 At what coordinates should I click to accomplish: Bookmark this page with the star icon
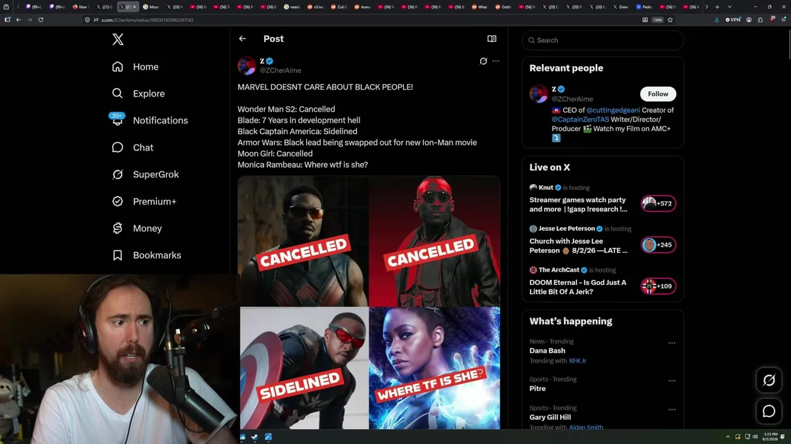670,20
